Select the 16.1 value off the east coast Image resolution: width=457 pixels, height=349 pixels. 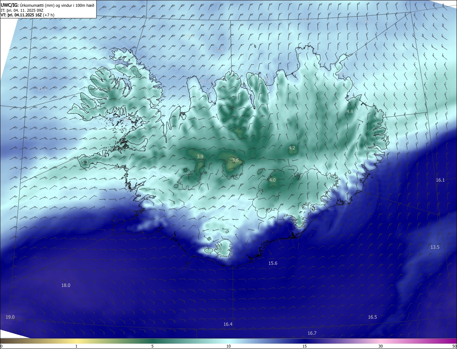441,180
